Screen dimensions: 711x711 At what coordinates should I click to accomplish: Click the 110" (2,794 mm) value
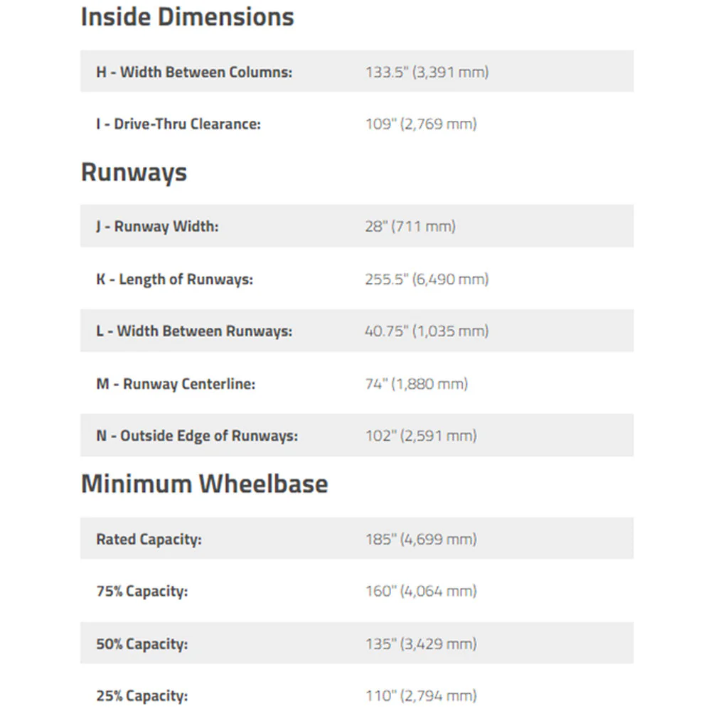tap(421, 695)
